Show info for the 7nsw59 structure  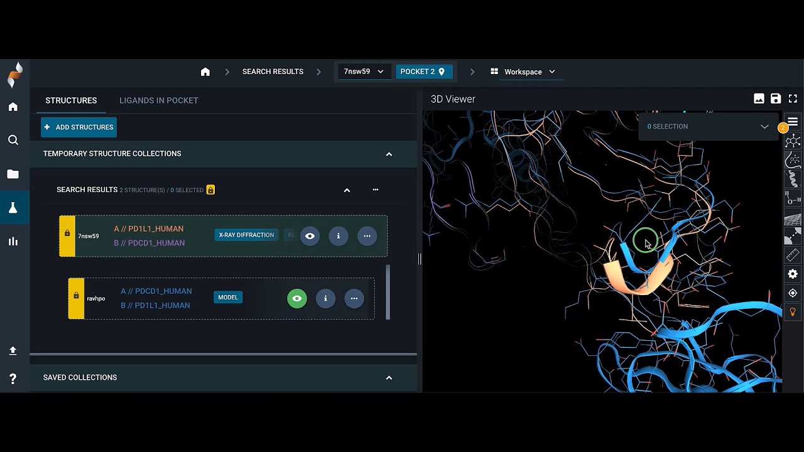click(339, 236)
